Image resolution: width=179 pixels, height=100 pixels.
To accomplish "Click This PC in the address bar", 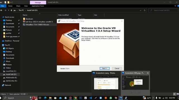I will click(x=21, y=10).
